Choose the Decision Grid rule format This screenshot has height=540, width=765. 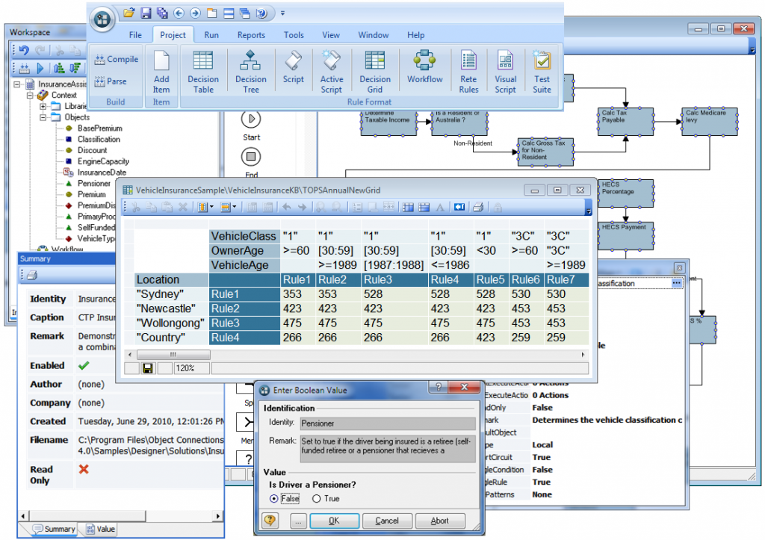375,71
